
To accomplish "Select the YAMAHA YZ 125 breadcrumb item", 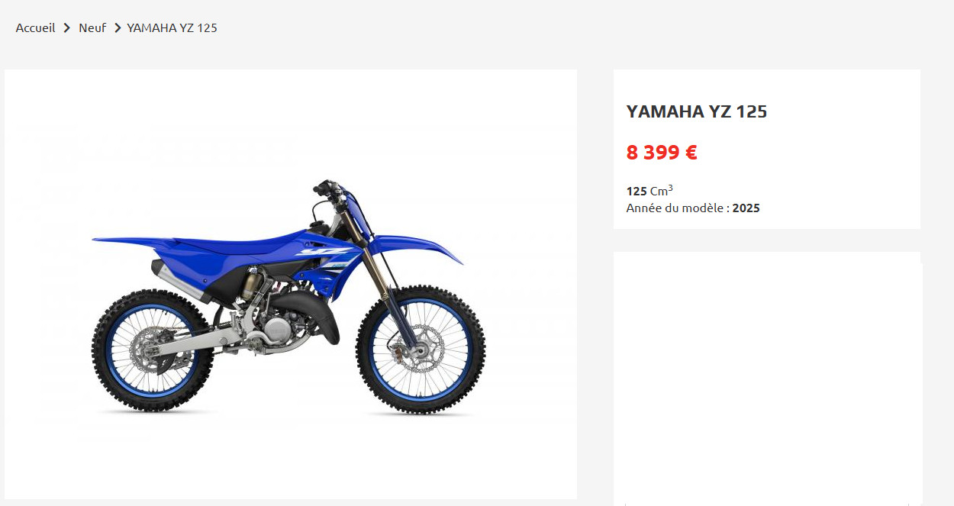I will 172,28.
